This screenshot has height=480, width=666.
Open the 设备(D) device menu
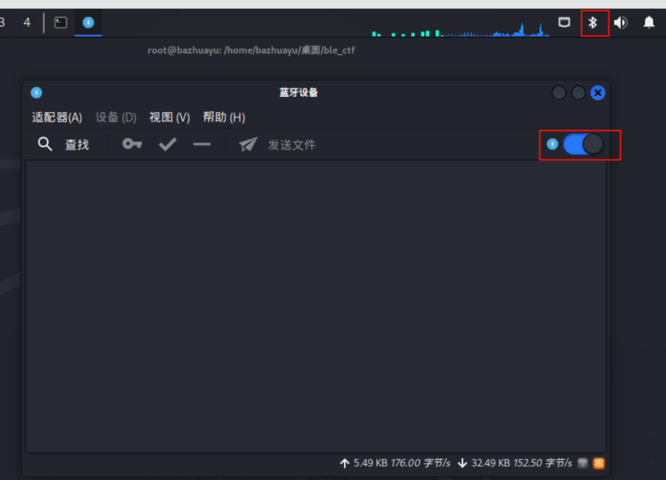click(116, 118)
